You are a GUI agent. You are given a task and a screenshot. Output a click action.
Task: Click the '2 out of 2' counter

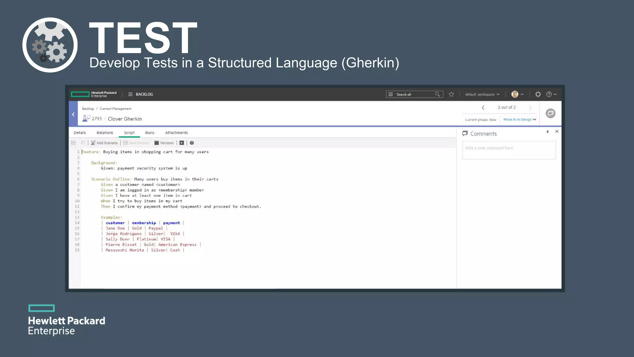click(x=507, y=108)
